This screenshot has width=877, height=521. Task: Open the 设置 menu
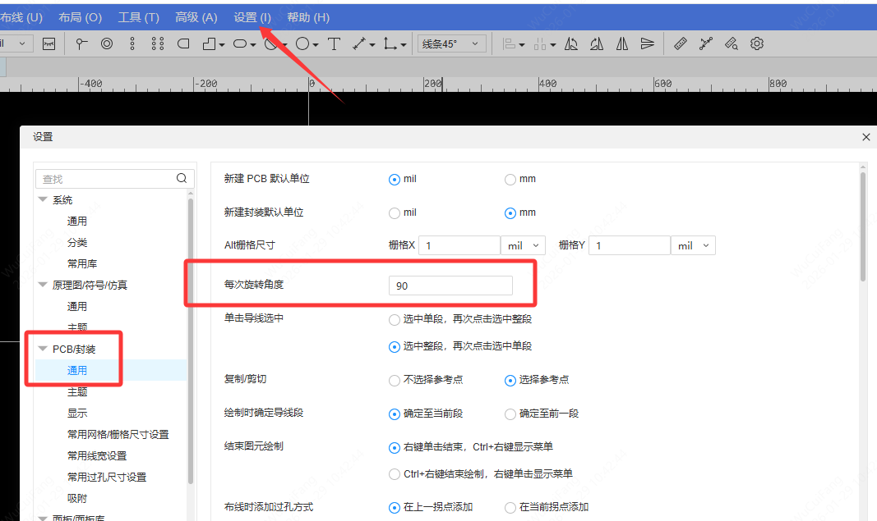tap(252, 16)
